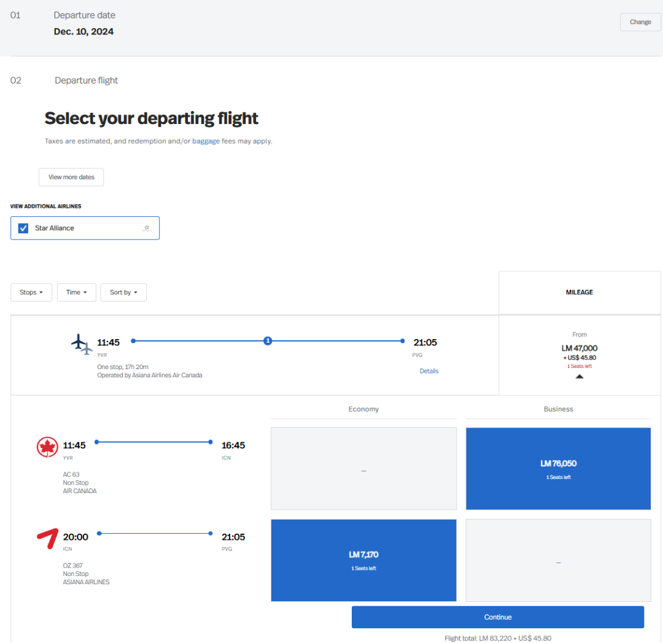Viewport: 663px width, 643px height.
Task: Uncheck the Star Alliance checkbox
Action: pos(23,228)
